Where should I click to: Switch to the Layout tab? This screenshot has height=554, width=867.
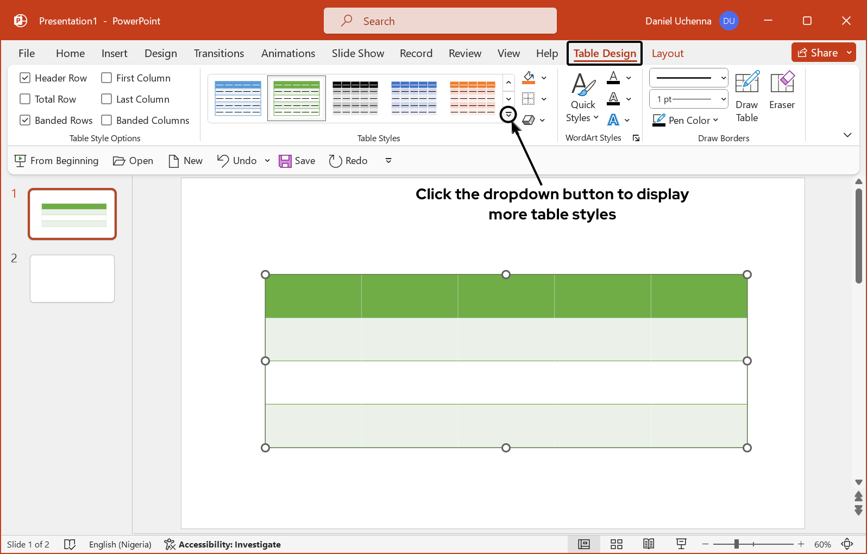tap(667, 53)
